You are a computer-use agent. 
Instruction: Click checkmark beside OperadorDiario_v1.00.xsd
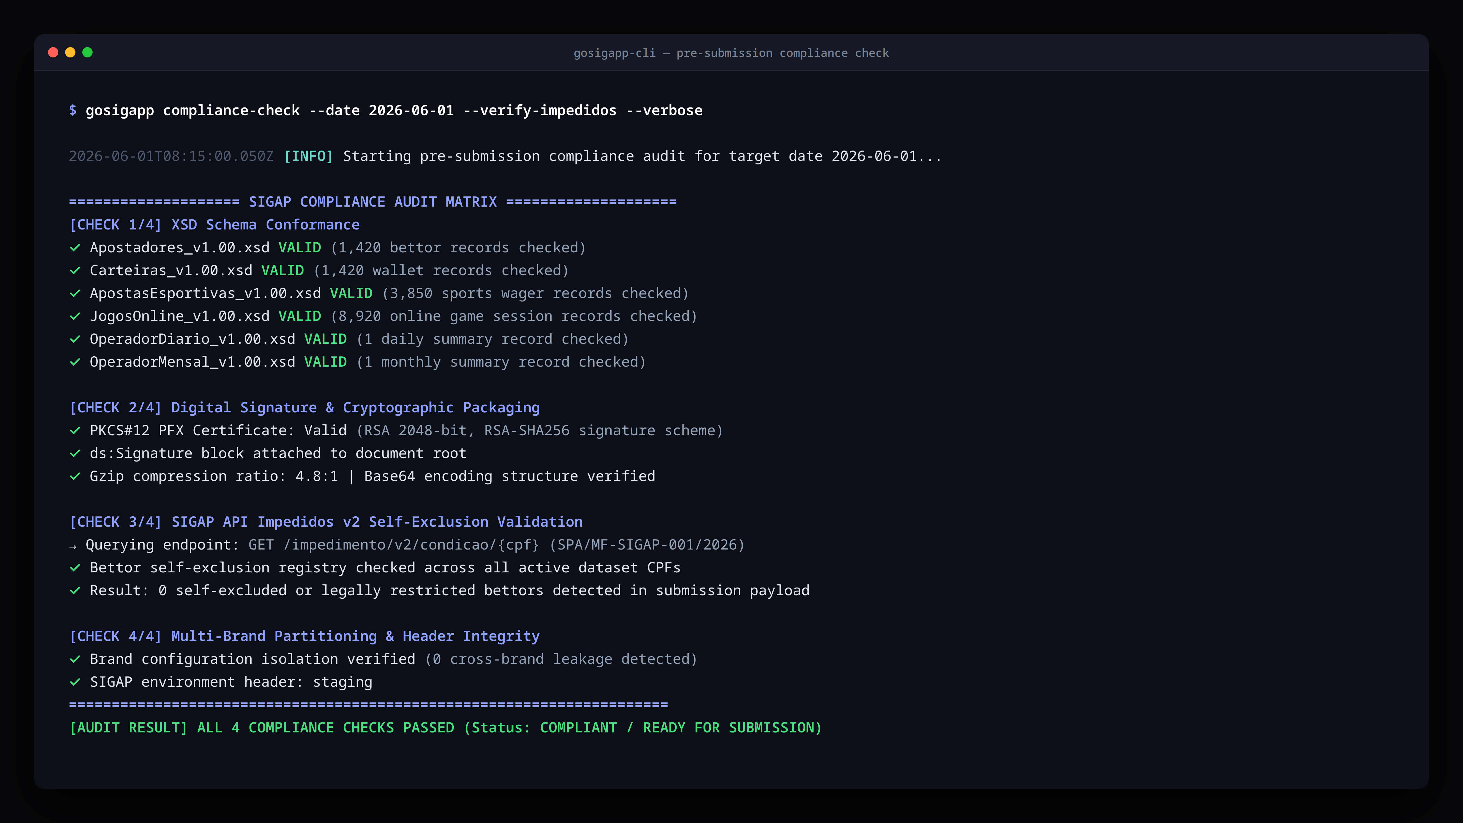[74, 339]
